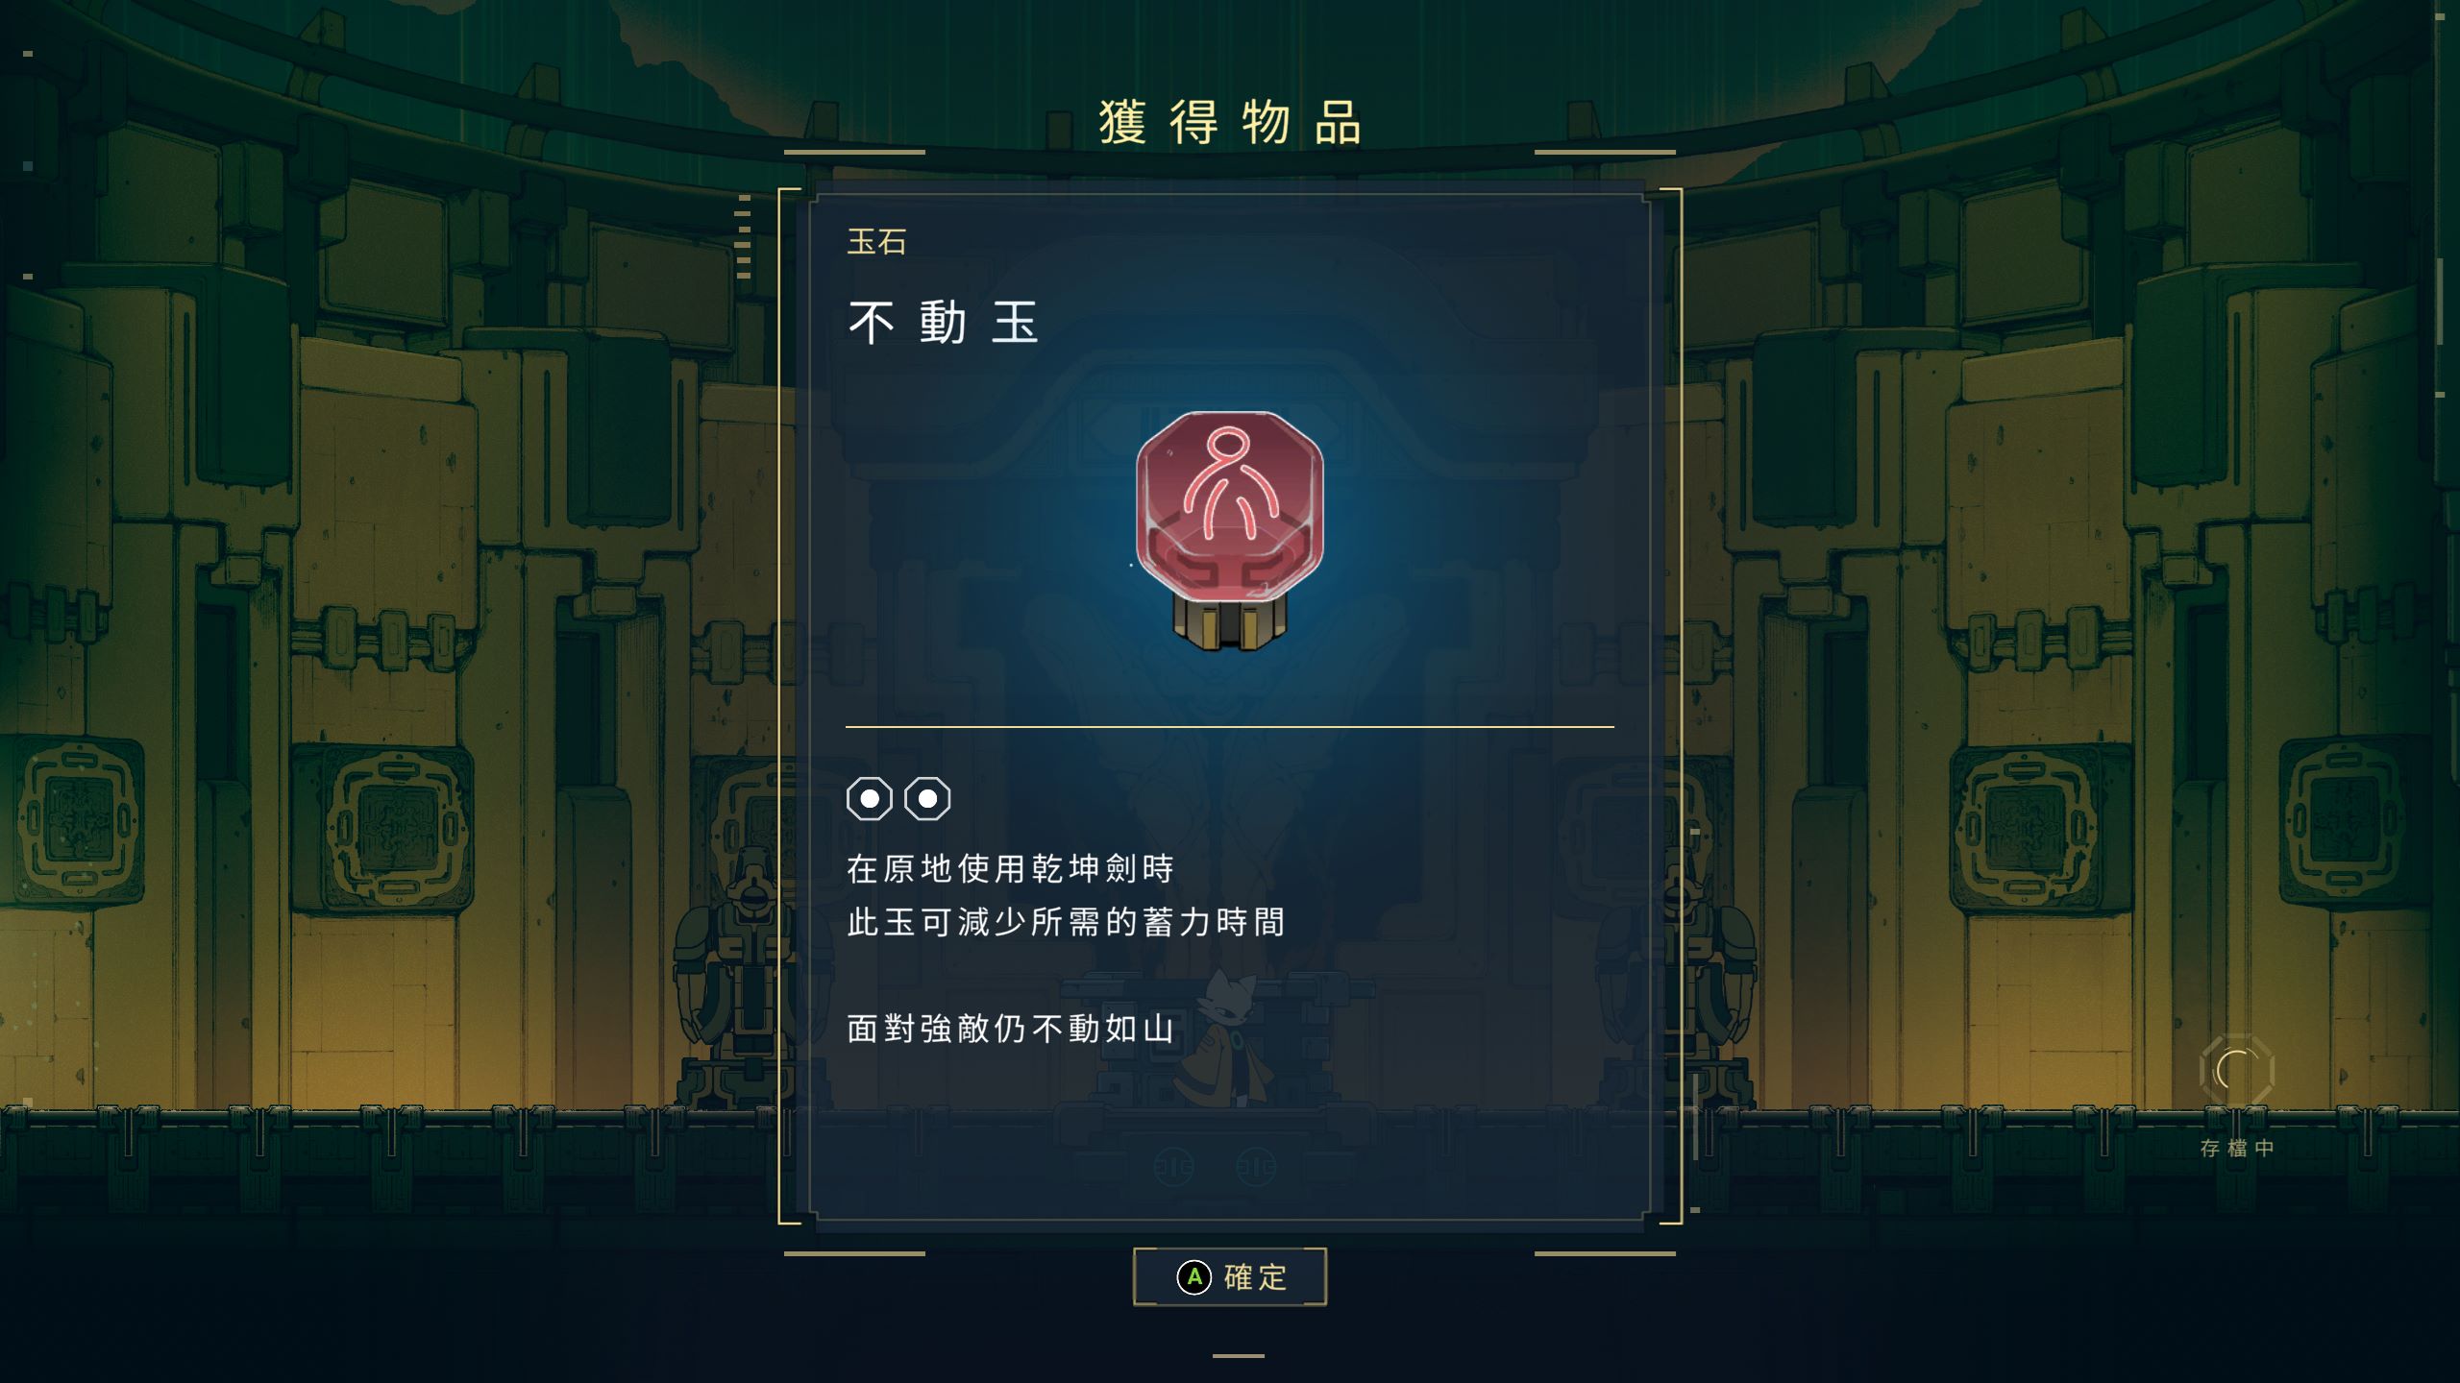The height and width of the screenshot is (1383, 2460).
Task: Click the 存檔中 saving label
Action: pyautogui.click(x=2237, y=1148)
